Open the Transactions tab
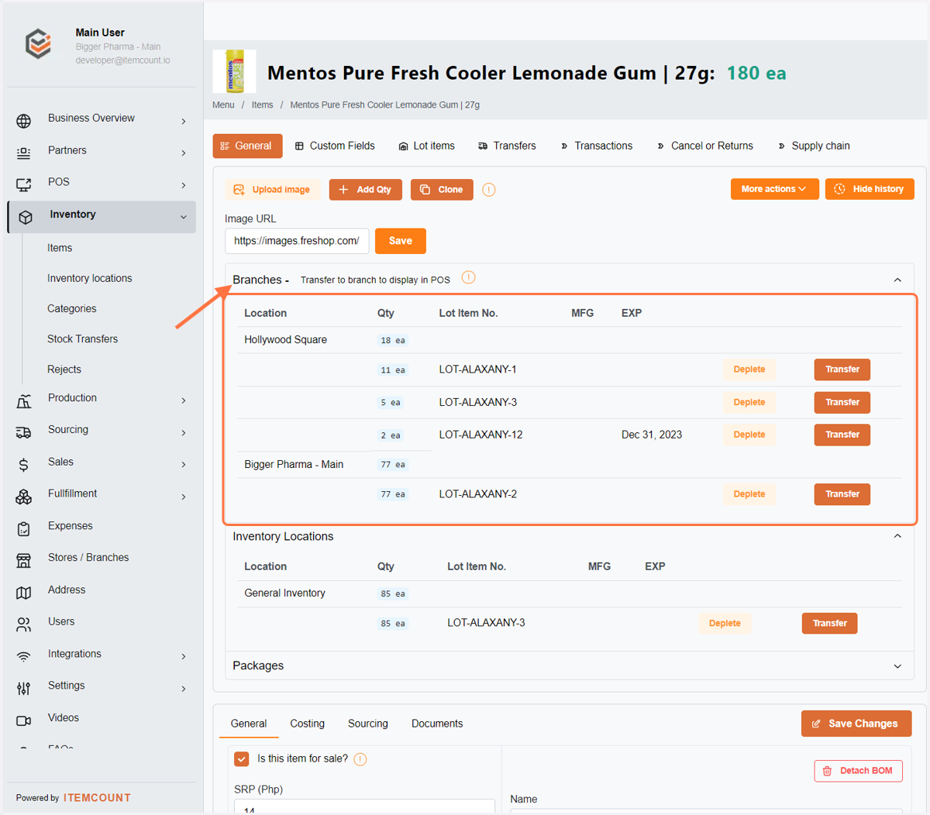Image resolution: width=930 pixels, height=815 pixels. 596,146
